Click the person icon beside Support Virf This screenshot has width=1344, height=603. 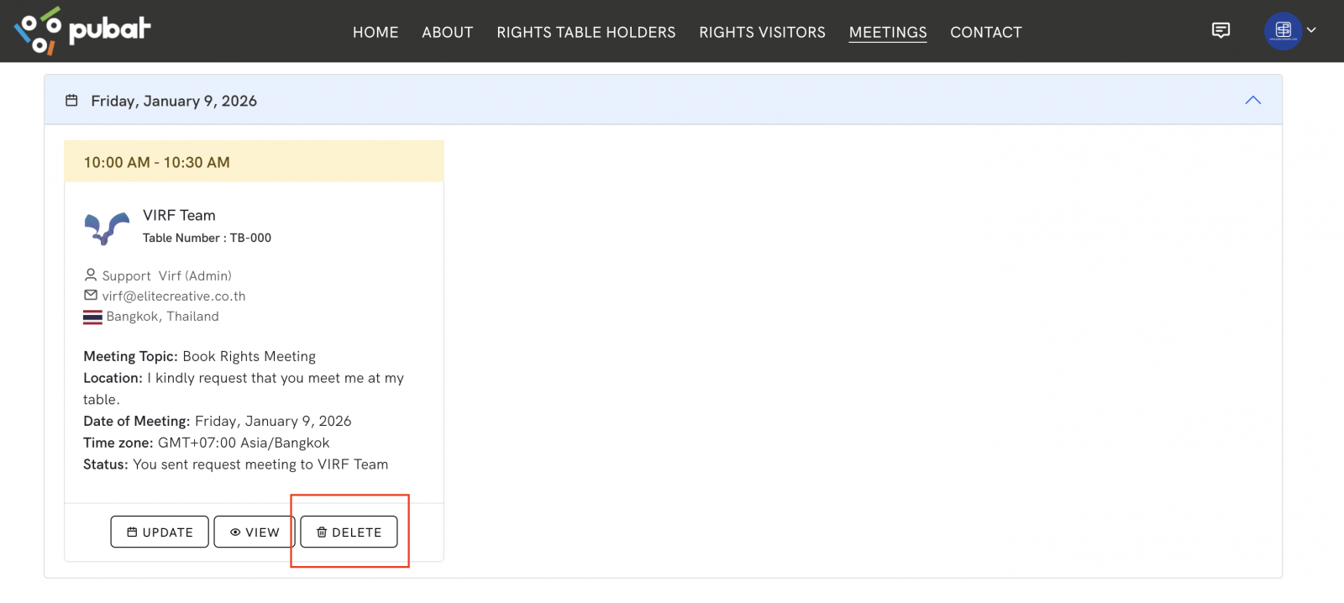[91, 275]
